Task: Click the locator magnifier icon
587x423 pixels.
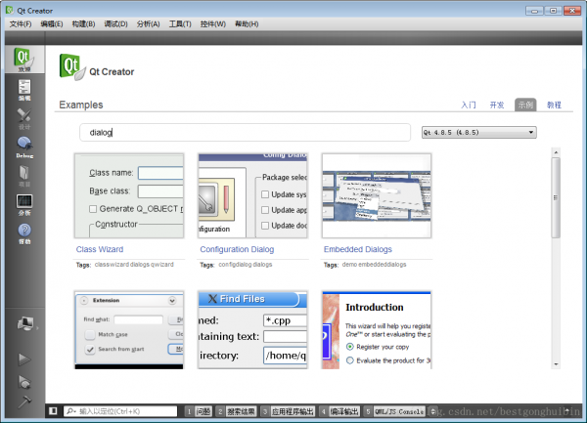Action: [70, 411]
